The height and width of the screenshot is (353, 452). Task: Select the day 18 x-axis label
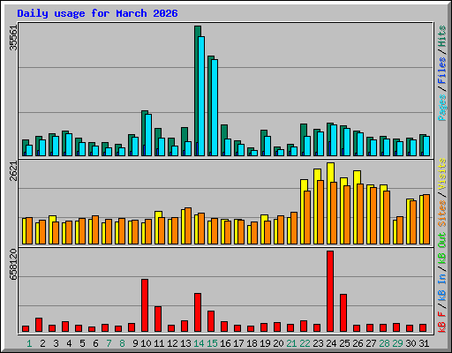point(252,343)
